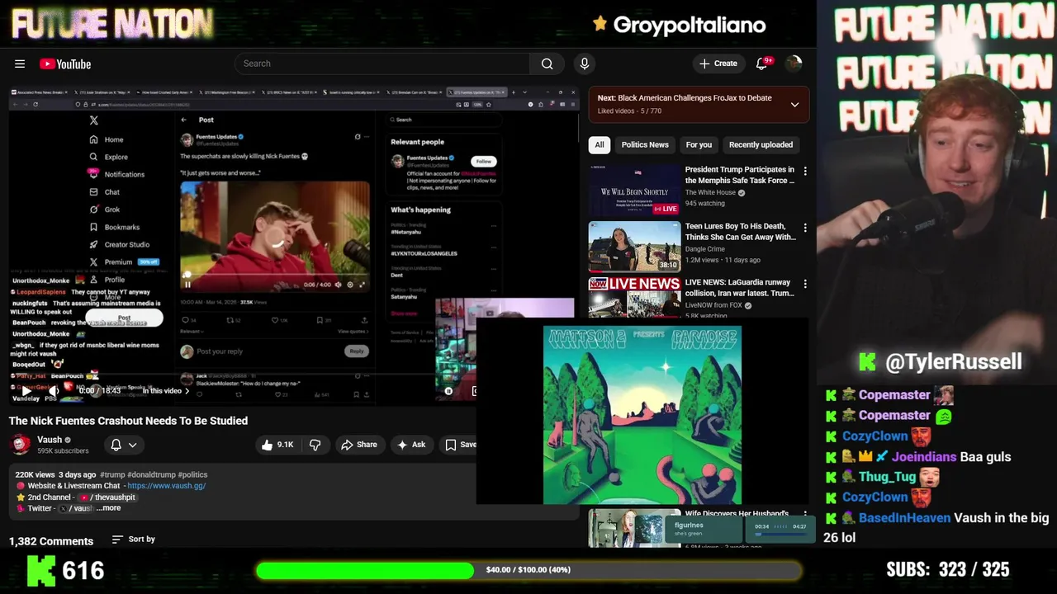1057x594 pixels.
Task: Open President Trump Memphis Safe Task Force thumbnail
Action: [x=634, y=190]
